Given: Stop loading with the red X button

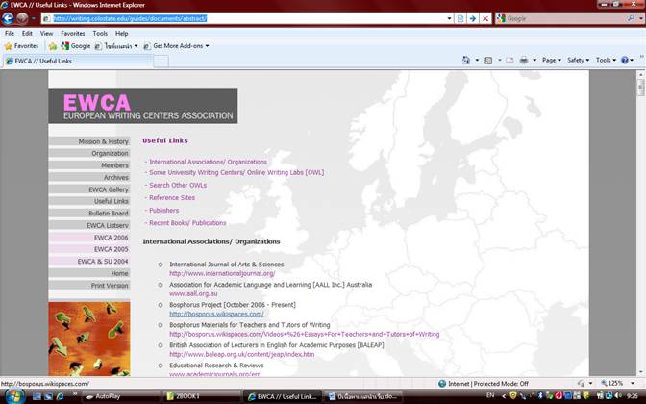Looking at the screenshot, I should [485, 18].
